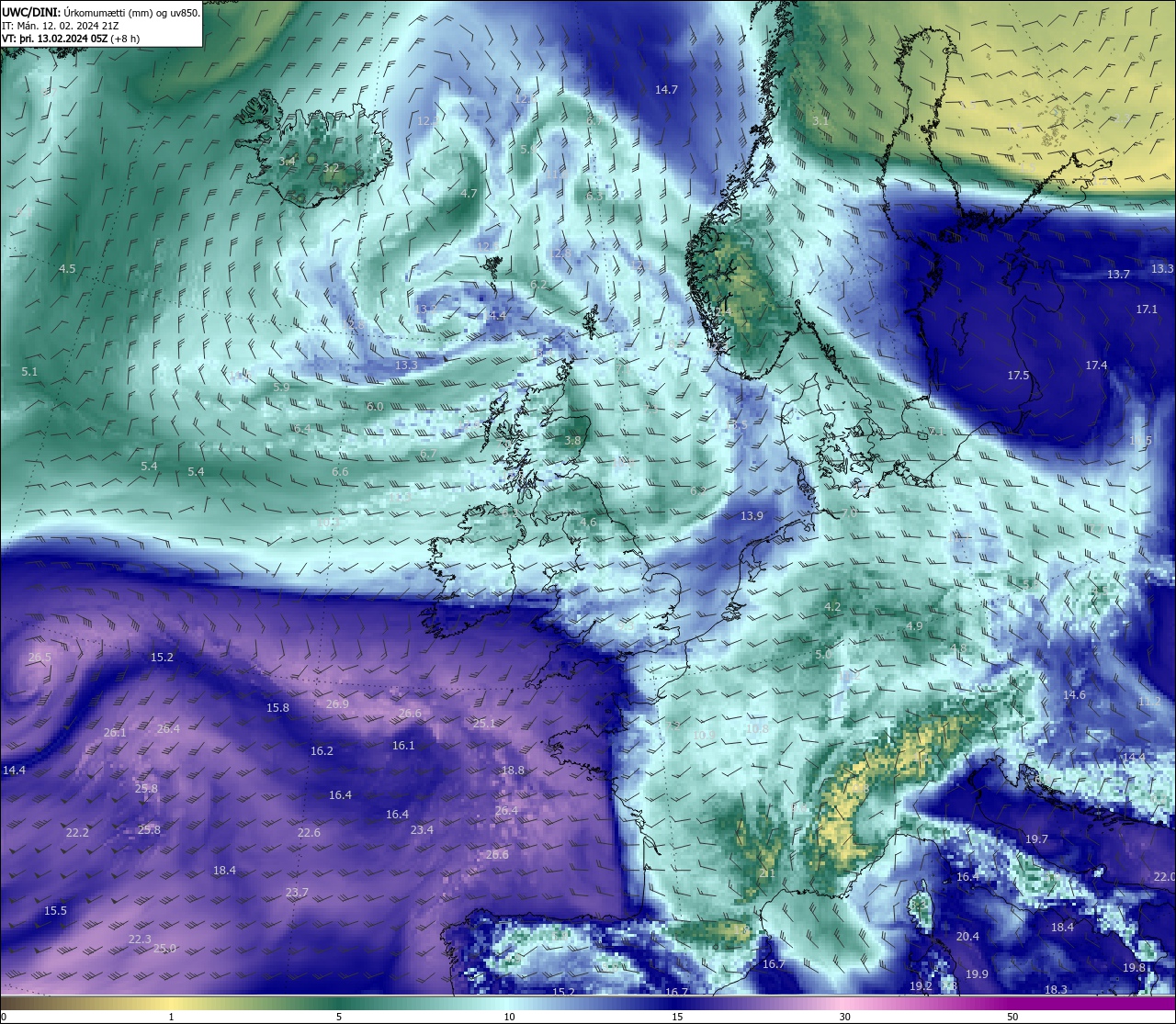
Task: Click the 15 tick on the color scale
Action: pos(676,1017)
